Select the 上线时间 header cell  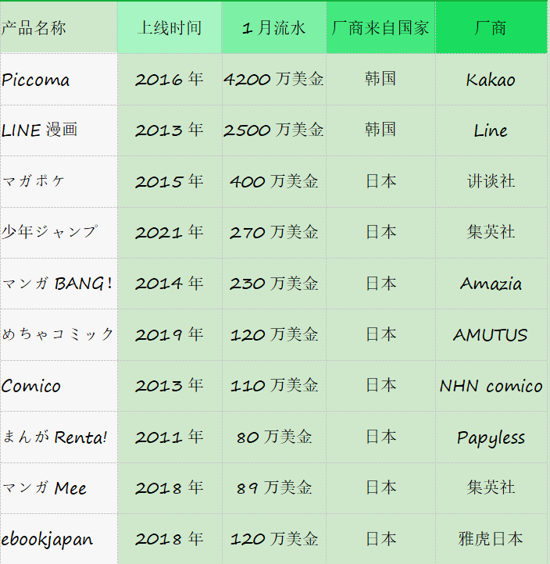pyautogui.click(x=170, y=28)
